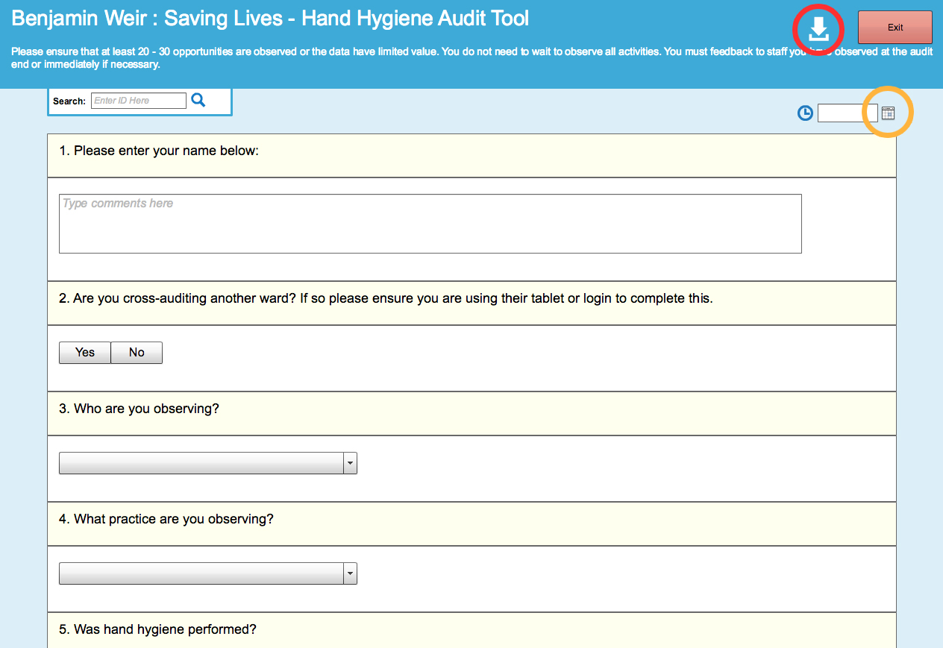Click question 2 cross-auditing text
Screen dimensions: 943x648
pyautogui.click(x=386, y=298)
